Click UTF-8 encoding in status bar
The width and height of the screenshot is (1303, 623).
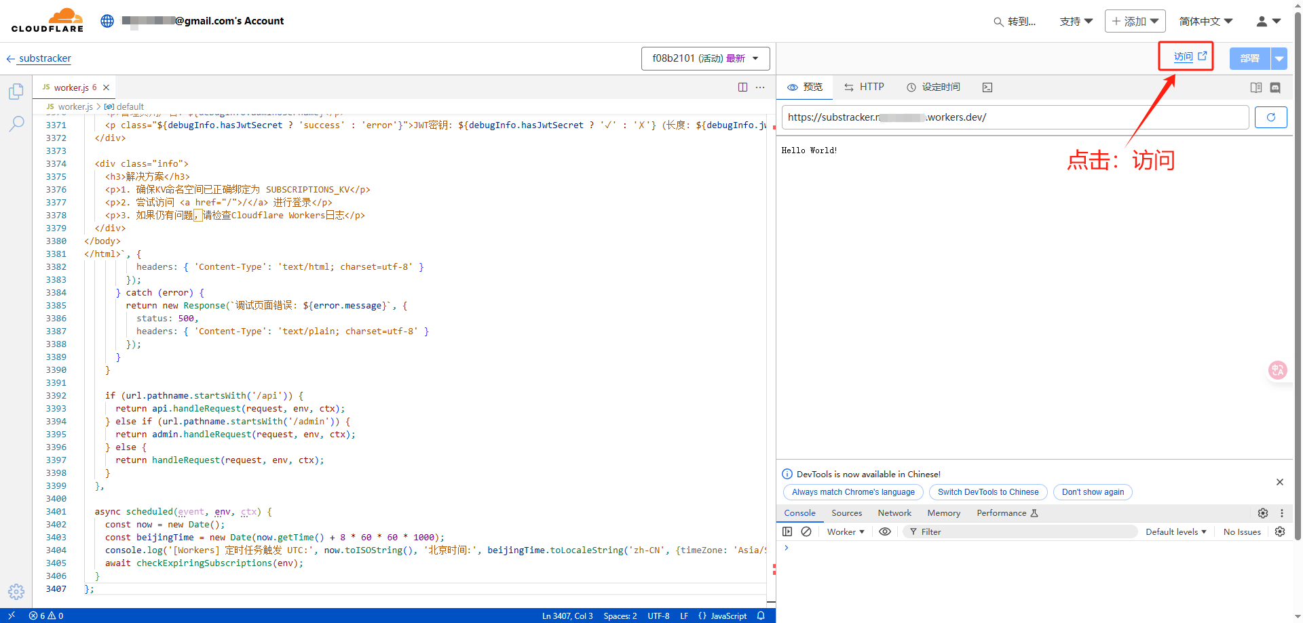click(658, 616)
